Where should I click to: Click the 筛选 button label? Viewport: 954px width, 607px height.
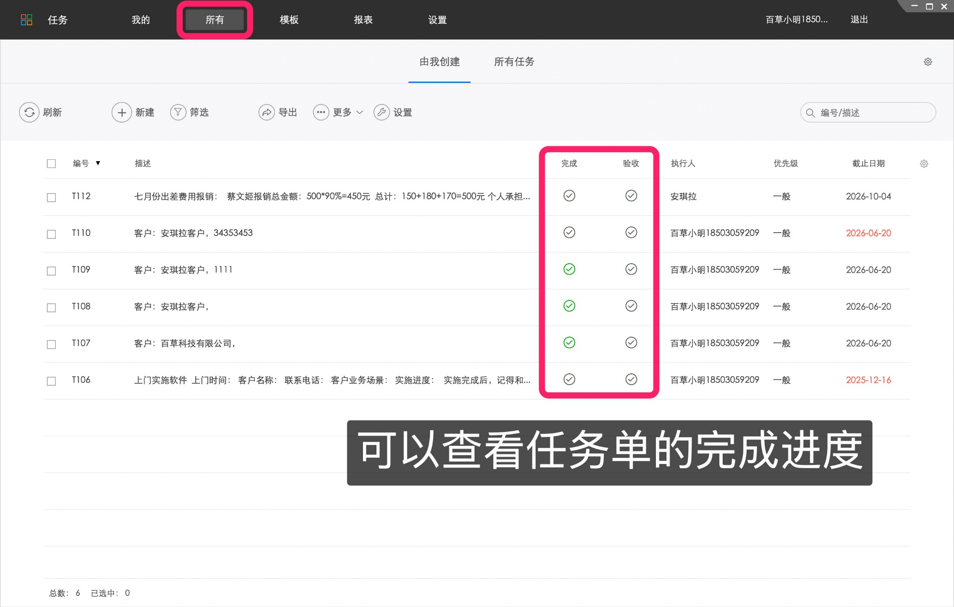[x=199, y=113]
